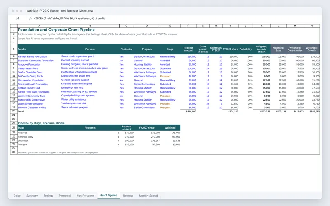Image resolution: width=330 pixels, height=206 pixels.
Task: Select row 6 header
Action: (x=14, y=56)
